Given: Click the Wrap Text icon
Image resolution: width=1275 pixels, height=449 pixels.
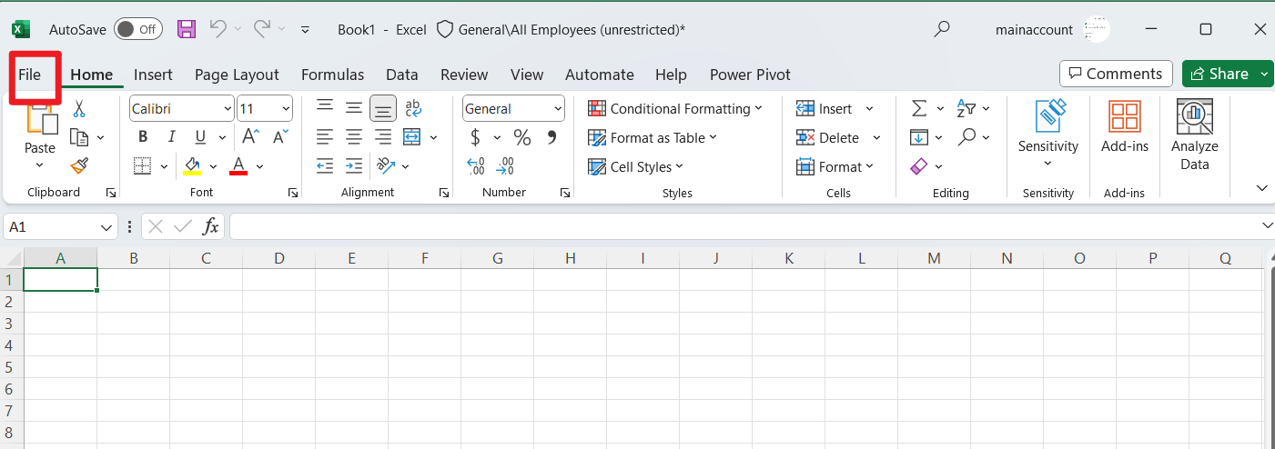Looking at the screenshot, I should point(412,108).
